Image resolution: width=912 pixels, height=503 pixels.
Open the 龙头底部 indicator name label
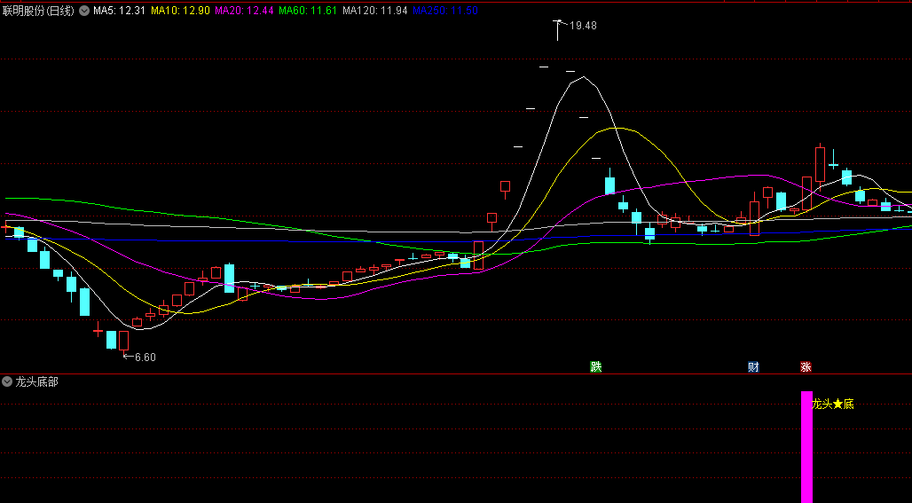tap(36, 381)
